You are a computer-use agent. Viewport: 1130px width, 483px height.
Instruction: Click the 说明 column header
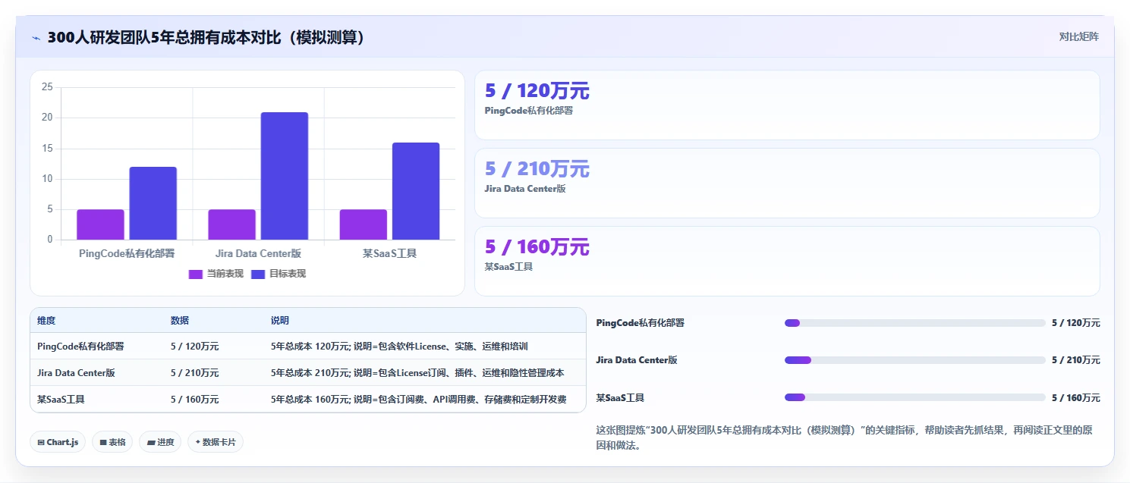(280, 321)
